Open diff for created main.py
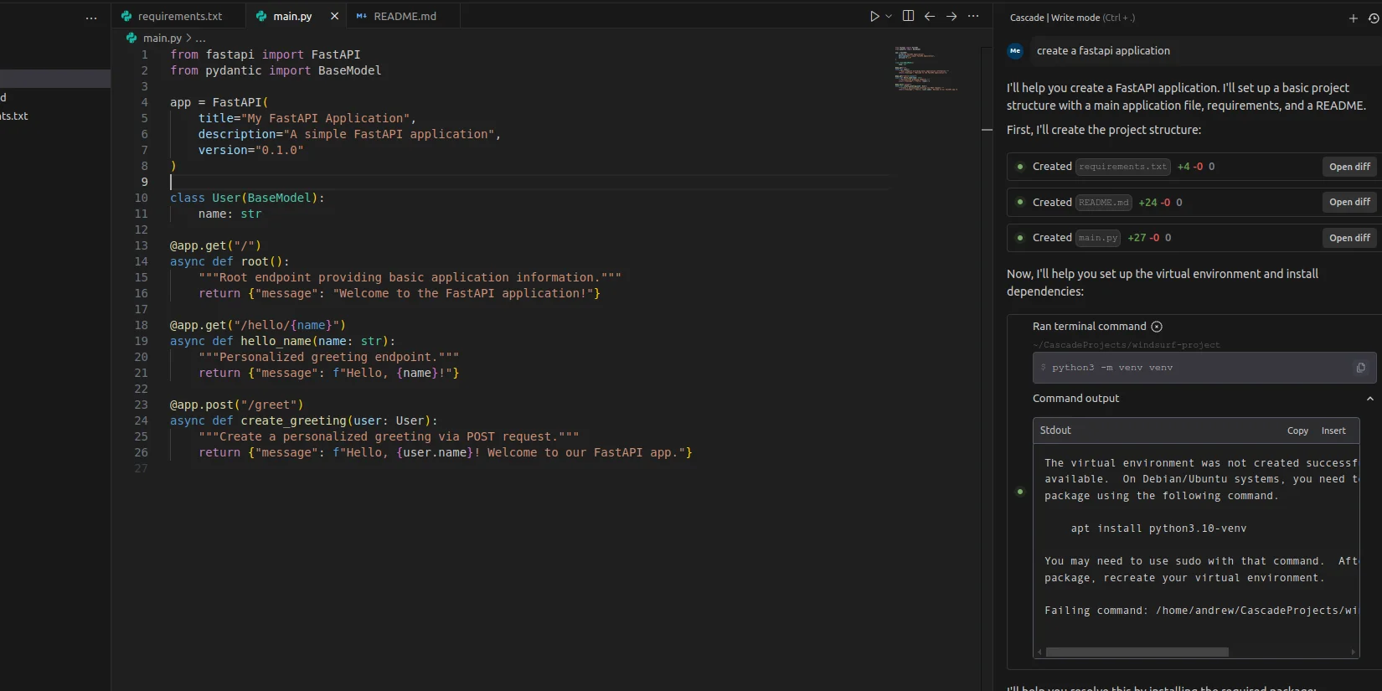 tap(1349, 238)
